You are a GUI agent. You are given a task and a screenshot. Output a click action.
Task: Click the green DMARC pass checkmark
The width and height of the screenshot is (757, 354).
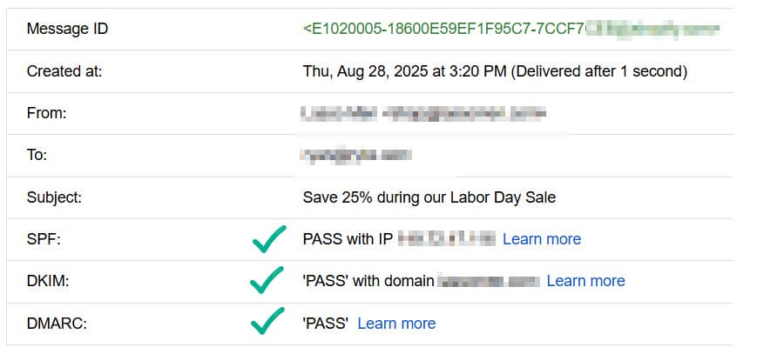[267, 321]
